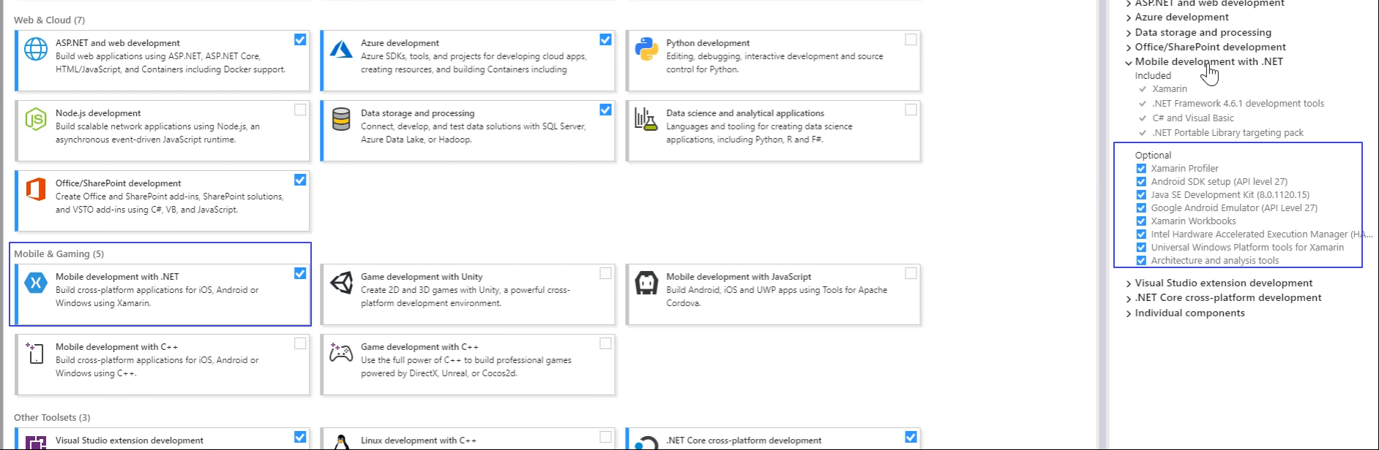Viewport: 1379px width, 450px height.
Task: Click the Office/SharePoint logo icon
Action: 36,189
